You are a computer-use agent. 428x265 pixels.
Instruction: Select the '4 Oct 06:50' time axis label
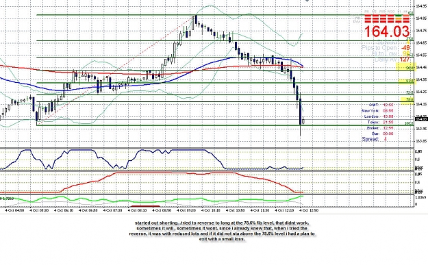pyautogui.click(x=88, y=210)
